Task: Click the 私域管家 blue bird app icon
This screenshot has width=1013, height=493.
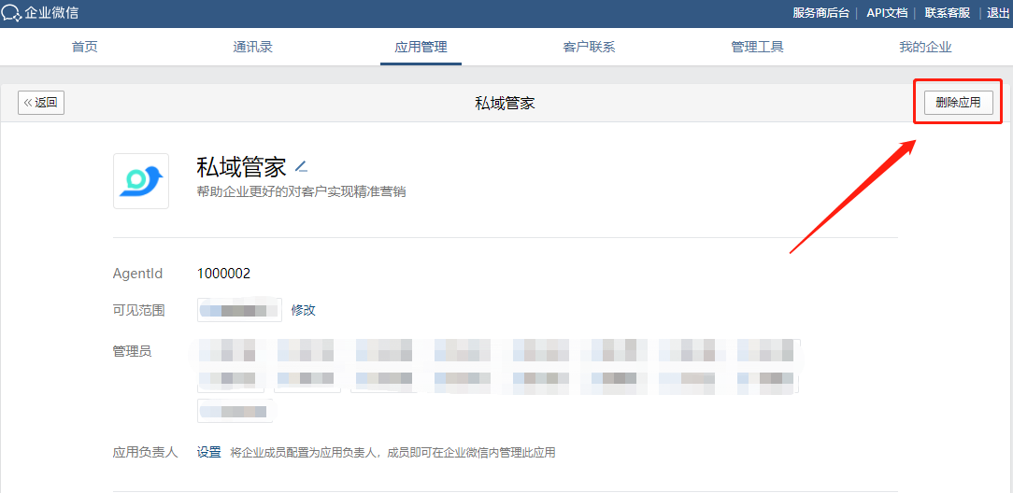Action: coord(141,181)
